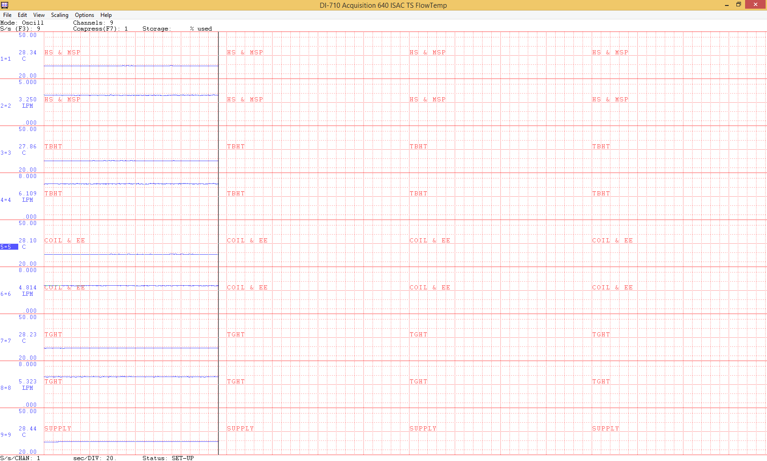Open the View menu
This screenshot has width=767, height=461.
click(39, 15)
